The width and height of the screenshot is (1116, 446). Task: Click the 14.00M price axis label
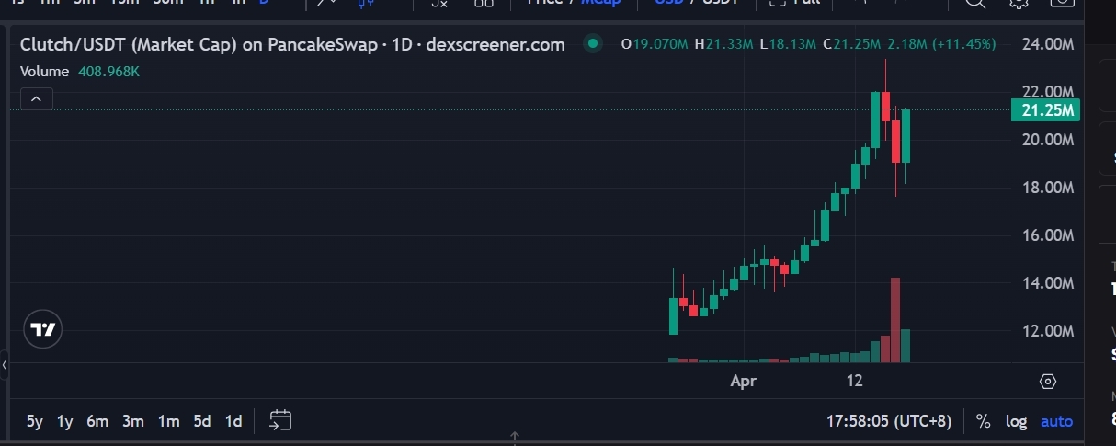[x=1048, y=283]
